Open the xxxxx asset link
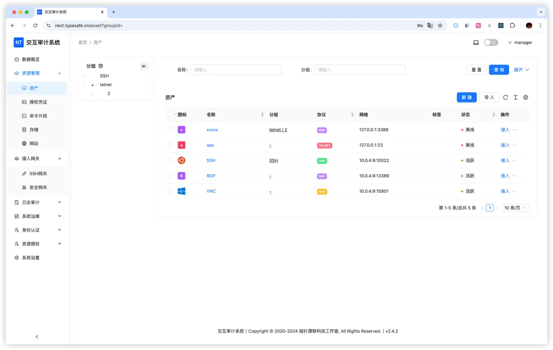 click(212, 130)
